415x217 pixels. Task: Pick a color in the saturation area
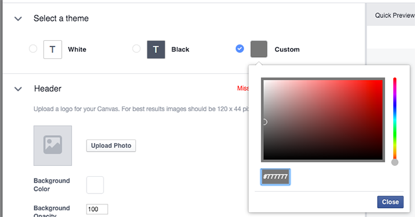point(323,120)
